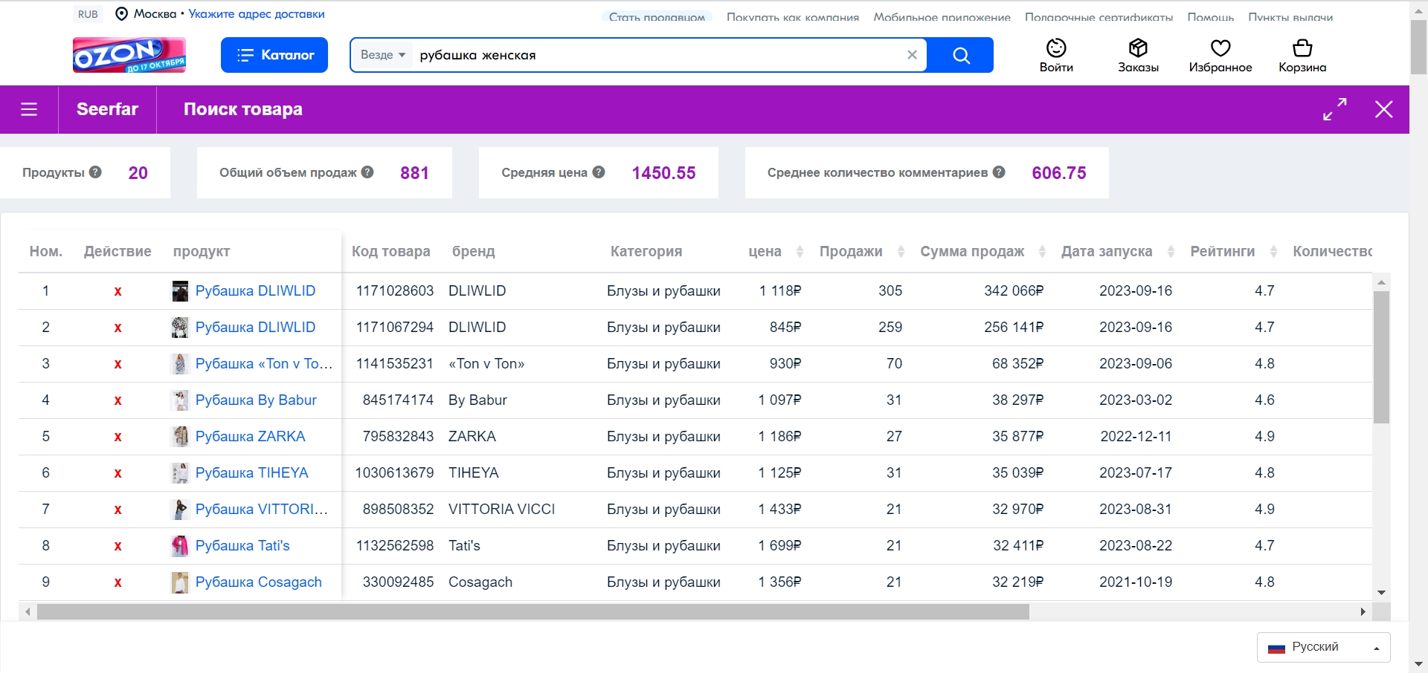Open Рубашка By Babur product link
This screenshot has width=1428, height=673.
[x=256, y=400]
